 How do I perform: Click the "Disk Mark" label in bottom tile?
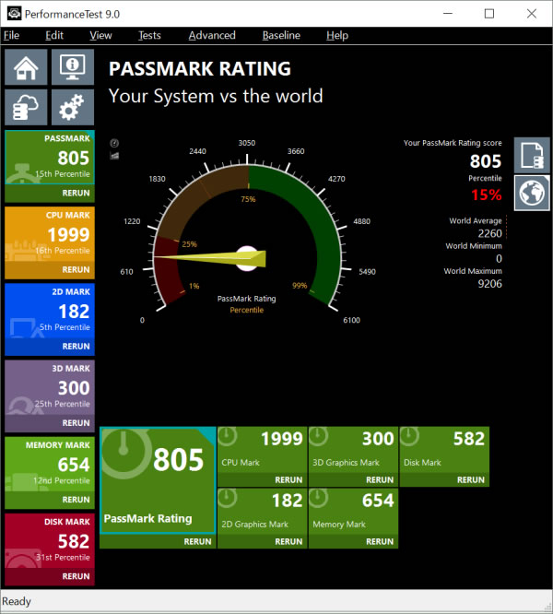pyautogui.click(x=422, y=463)
